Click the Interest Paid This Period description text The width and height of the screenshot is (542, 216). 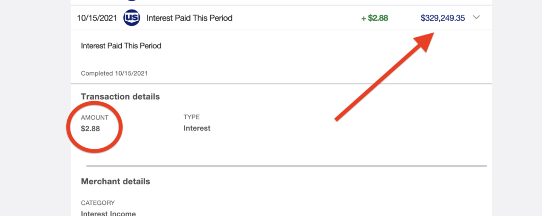(x=121, y=46)
